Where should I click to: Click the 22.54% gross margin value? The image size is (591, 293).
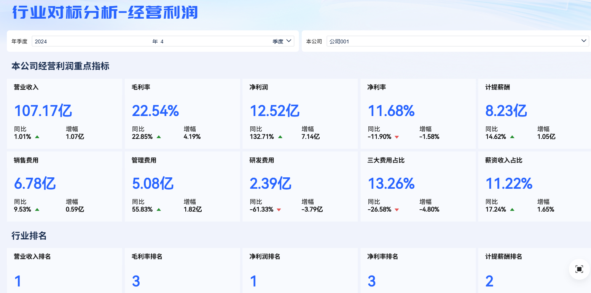coord(155,111)
